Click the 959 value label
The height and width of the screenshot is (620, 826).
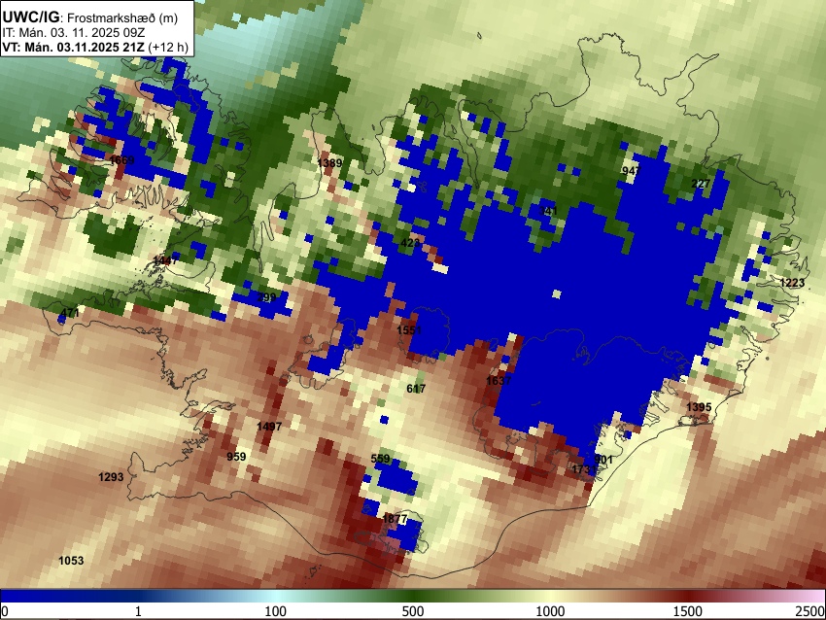pyautogui.click(x=236, y=457)
